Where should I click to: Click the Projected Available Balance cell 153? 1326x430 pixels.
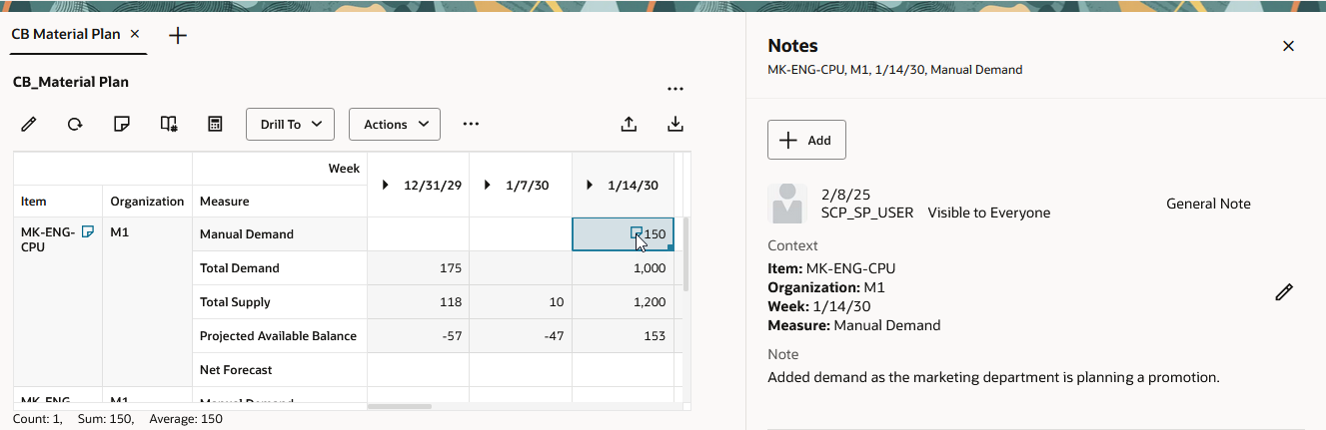click(623, 336)
